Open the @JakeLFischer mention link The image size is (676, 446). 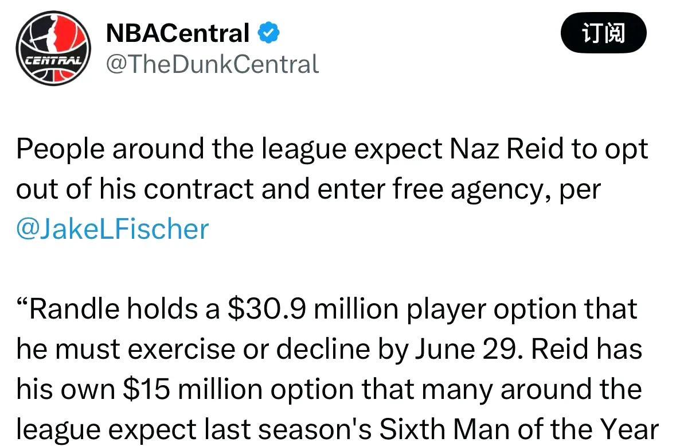pyautogui.click(x=112, y=229)
